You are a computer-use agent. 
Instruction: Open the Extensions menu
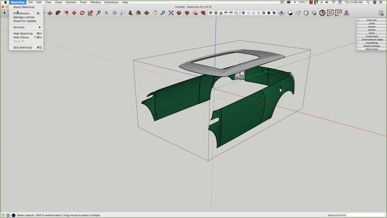(x=111, y=2)
